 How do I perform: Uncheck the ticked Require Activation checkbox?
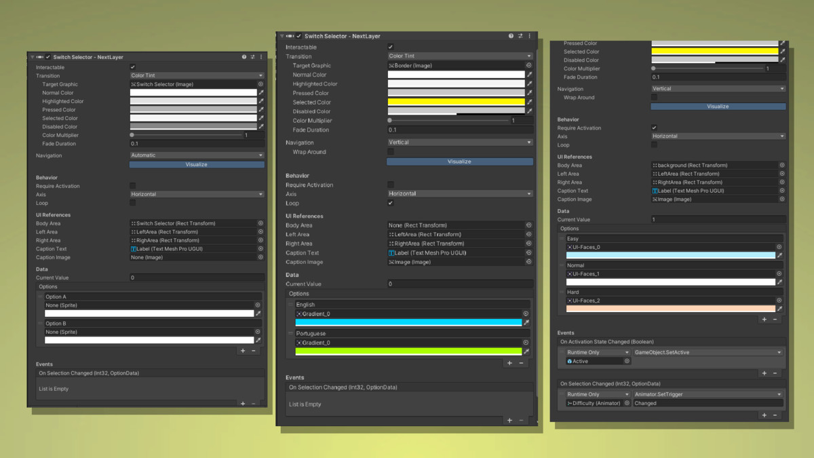point(654,128)
